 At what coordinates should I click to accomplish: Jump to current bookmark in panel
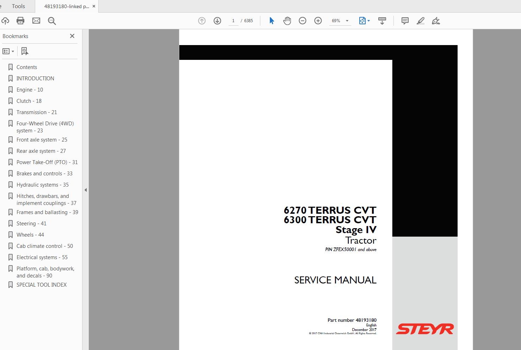click(24, 51)
